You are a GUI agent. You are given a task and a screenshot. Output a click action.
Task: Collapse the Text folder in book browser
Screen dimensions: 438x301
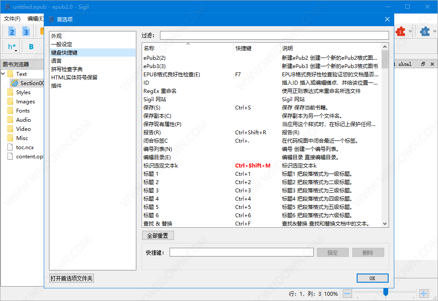pos(3,74)
